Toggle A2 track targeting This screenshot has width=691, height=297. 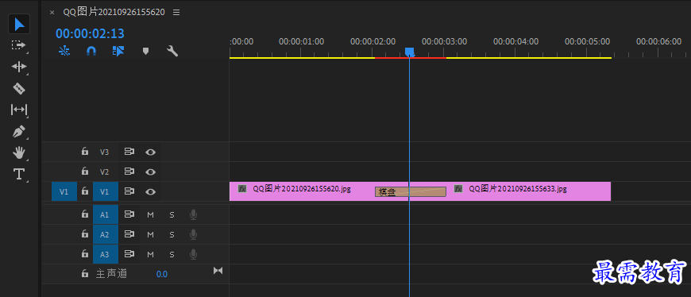pos(106,234)
